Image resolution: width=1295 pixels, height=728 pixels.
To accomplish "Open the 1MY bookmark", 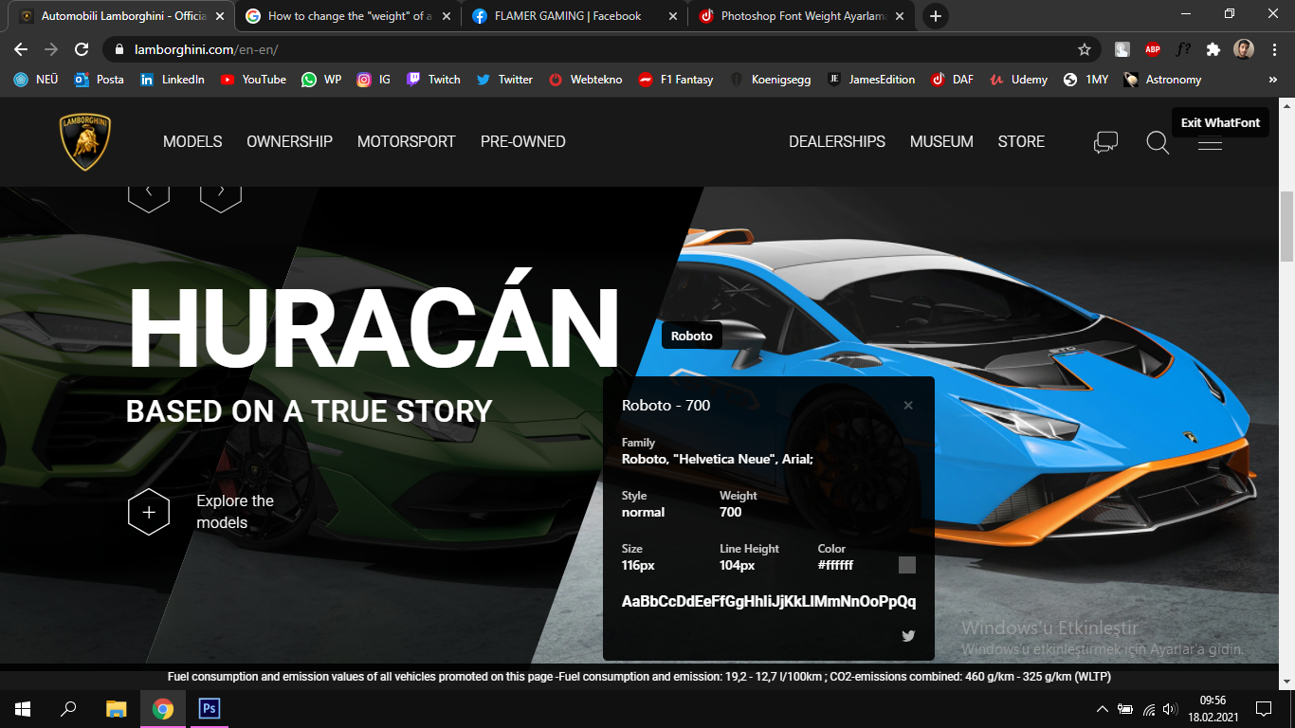I will [1086, 80].
